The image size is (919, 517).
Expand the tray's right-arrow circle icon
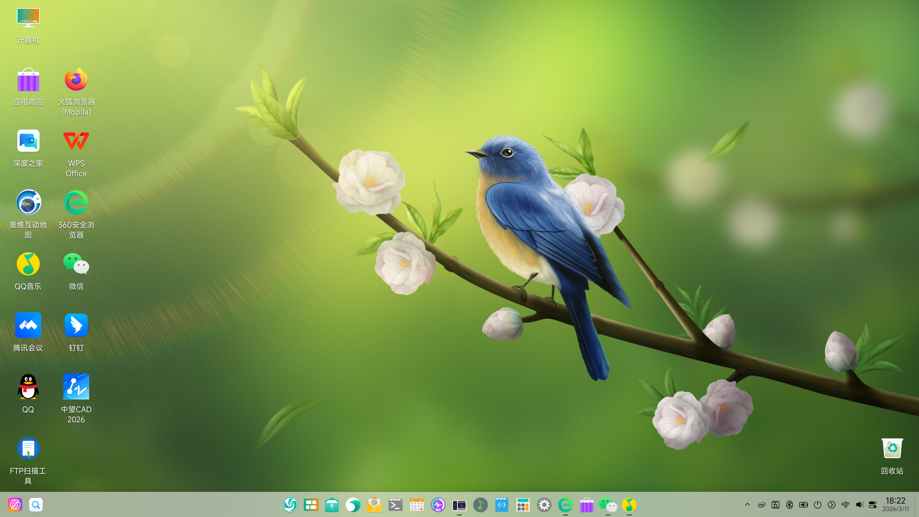tap(831, 505)
